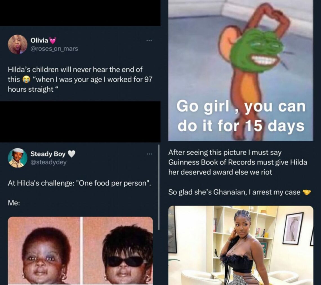
Task: Click the 'Guinness Book of Records' tweet text
Action: click(x=238, y=162)
